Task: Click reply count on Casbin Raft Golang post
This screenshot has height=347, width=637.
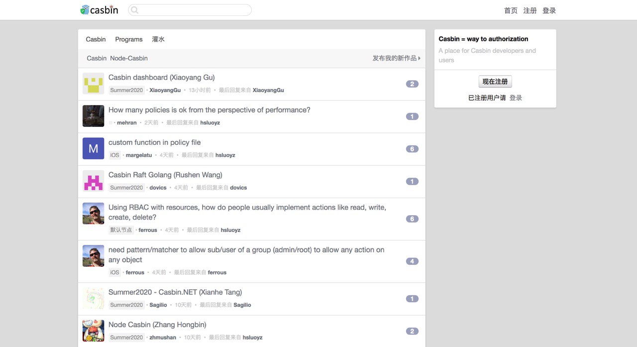Action: (x=412, y=181)
